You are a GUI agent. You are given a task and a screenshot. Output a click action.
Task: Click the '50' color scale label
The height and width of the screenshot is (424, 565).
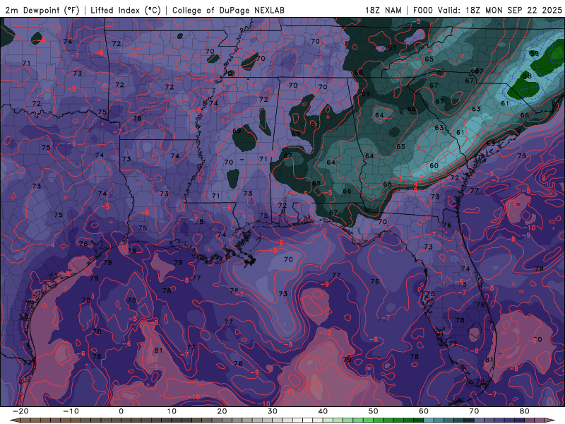(374, 411)
